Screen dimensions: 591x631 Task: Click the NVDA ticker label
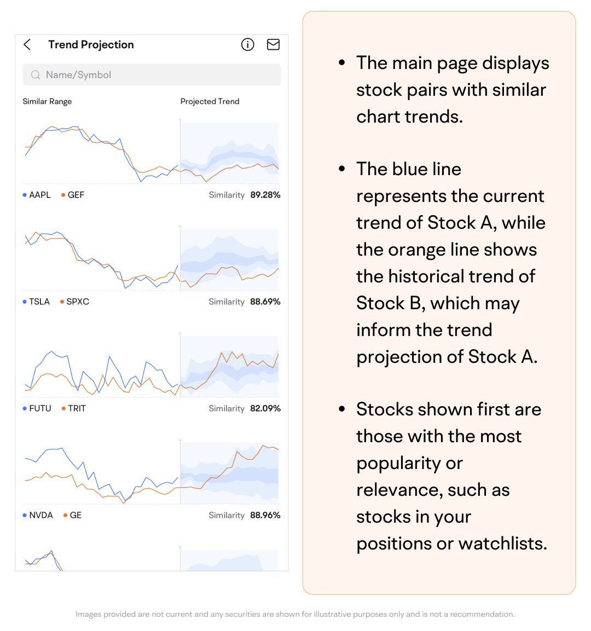point(40,515)
